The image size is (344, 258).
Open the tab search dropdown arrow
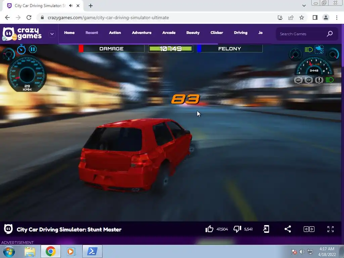[304, 6]
